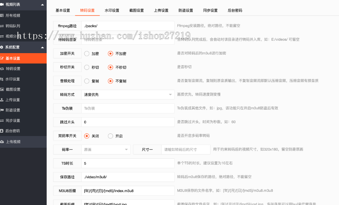Click the picture icon beside 截图设置 in sidebar

[2, 89]
